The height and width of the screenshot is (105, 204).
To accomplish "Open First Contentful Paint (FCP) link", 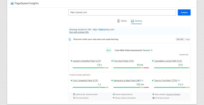I will (85, 81).
